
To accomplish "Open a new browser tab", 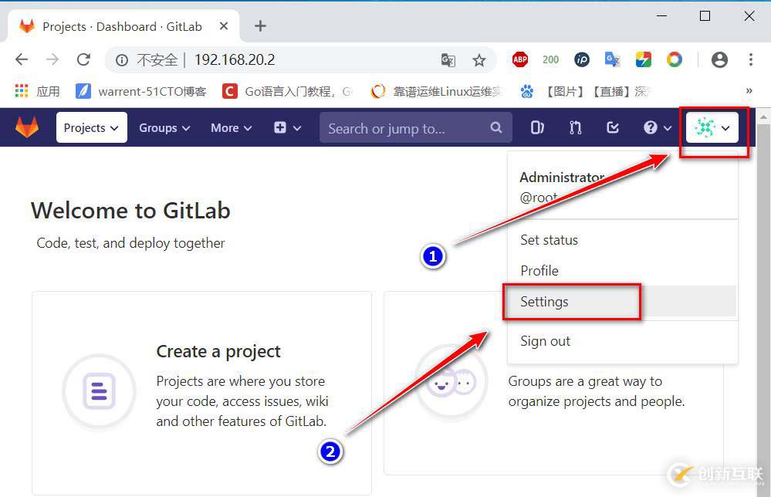I will coord(260,26).
